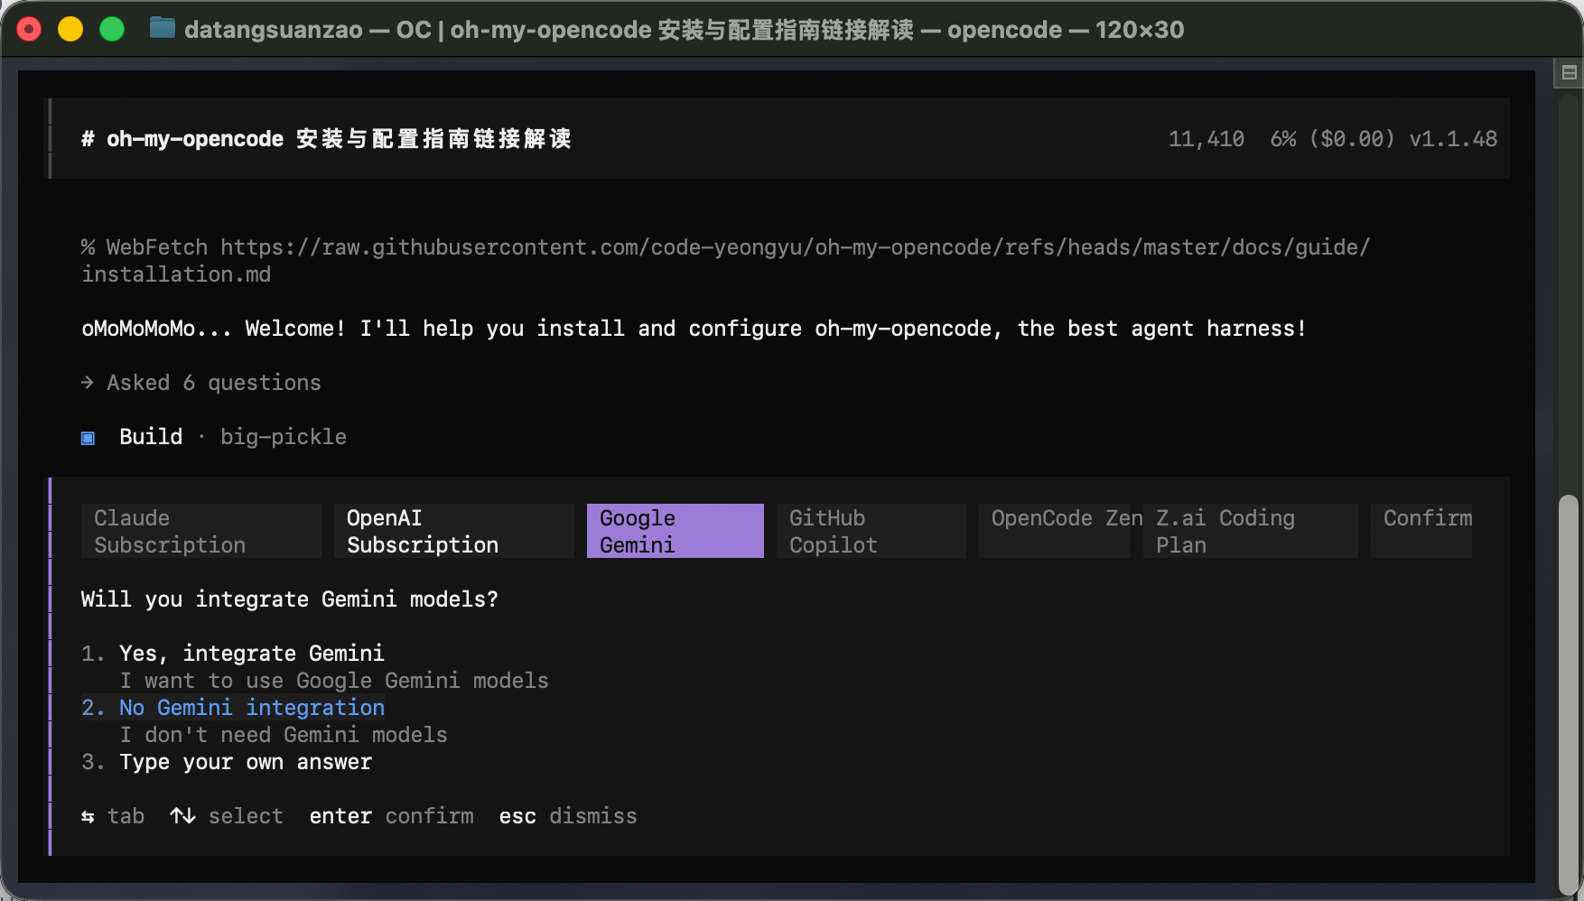1584x901 pixels.
Task: Click the version label 'v1.1.48'
Action: tap(1453, 139)
